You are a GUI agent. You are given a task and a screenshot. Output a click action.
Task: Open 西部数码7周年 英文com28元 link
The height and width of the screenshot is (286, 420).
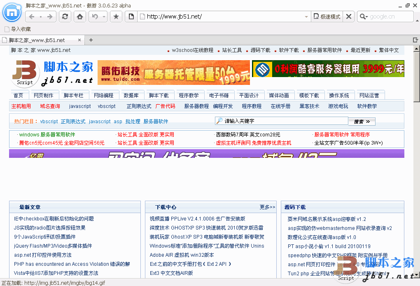click(248, 135)
